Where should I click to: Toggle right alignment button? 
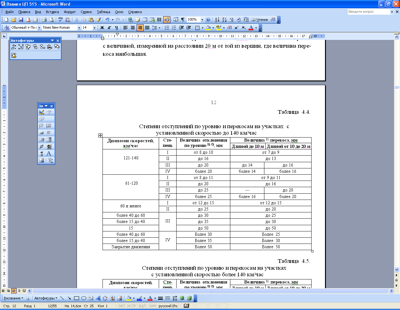tap(140, 28)
